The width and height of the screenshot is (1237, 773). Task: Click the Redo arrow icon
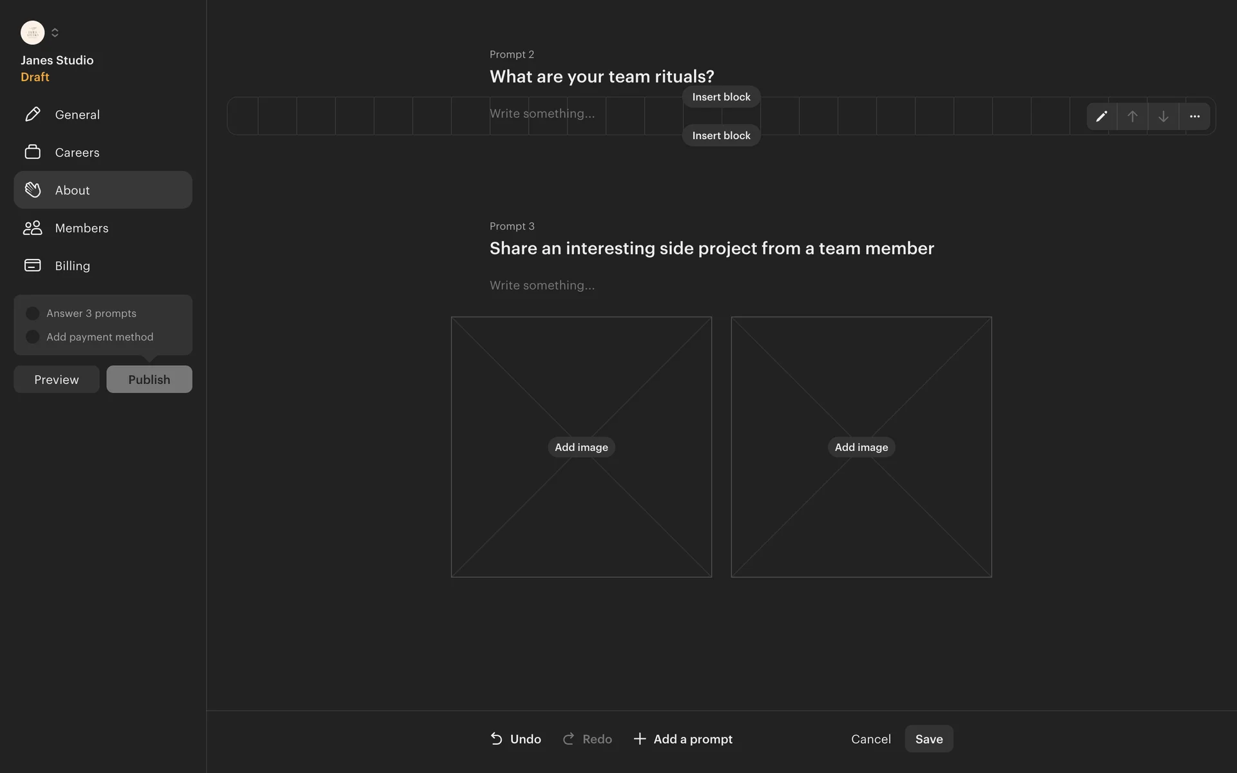[568, 739]
